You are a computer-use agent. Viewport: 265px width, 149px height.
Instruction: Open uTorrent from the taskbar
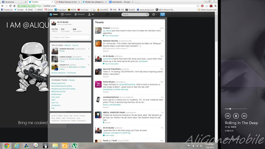[x=75, y=146]
